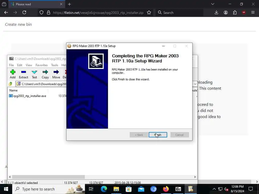
Task: Click the Firefox View icon
Action: [4, 4]
